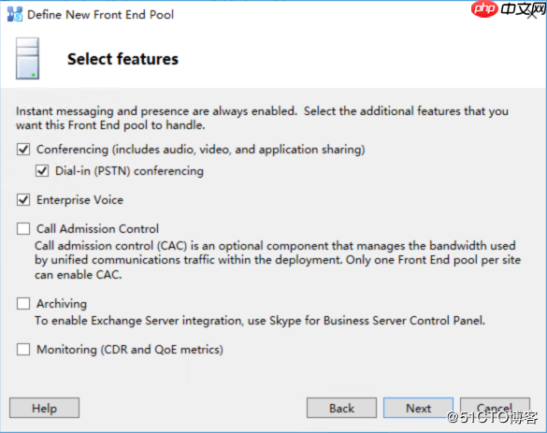547x433 pixels.
Task: Click the Exchange Server integration note
Action: (260, 320)
